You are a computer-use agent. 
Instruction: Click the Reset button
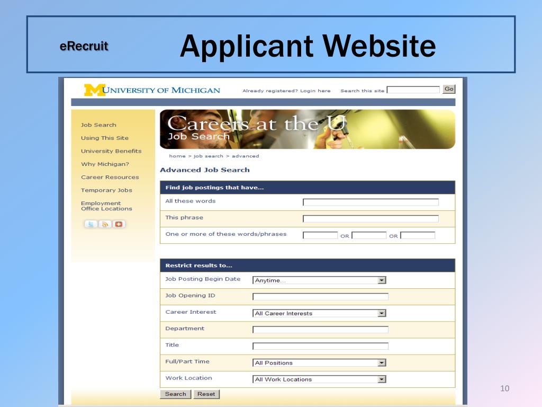coord(206,394)
